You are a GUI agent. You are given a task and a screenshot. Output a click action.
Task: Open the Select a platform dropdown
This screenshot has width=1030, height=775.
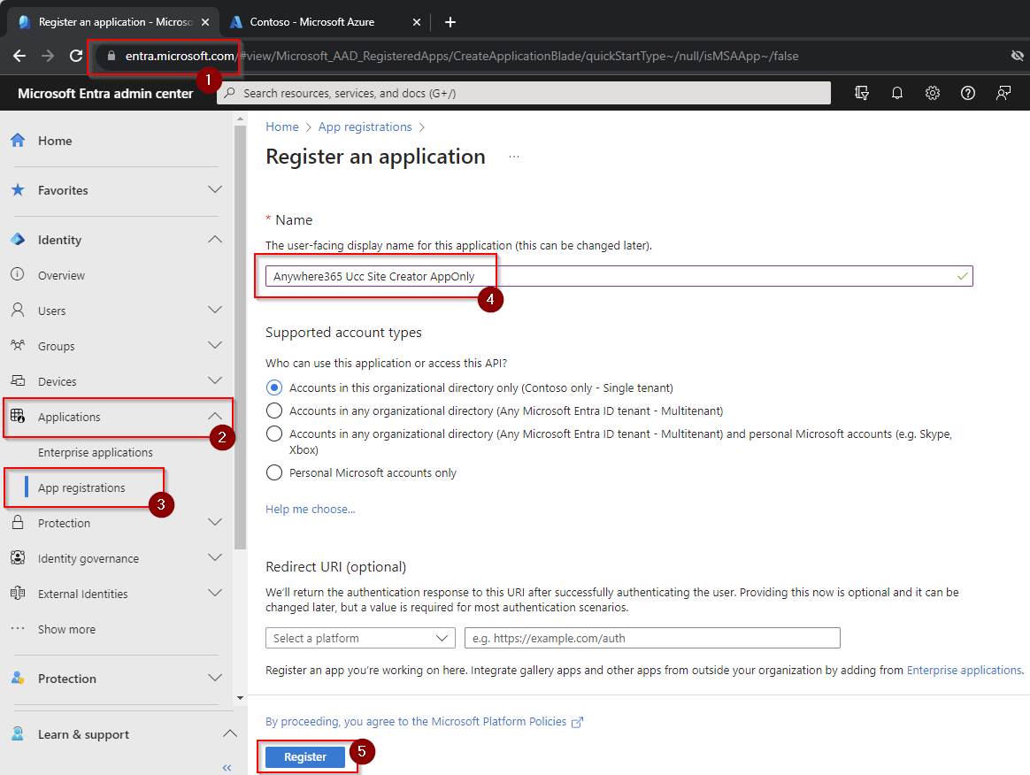coord(360,638)
